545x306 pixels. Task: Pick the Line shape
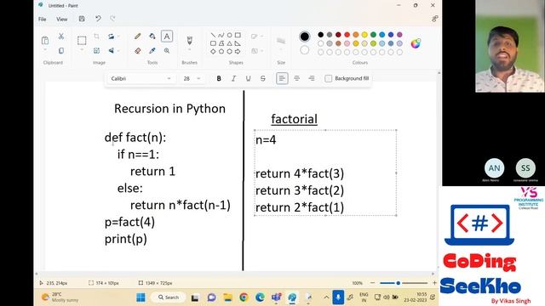[x=213, y=35]
